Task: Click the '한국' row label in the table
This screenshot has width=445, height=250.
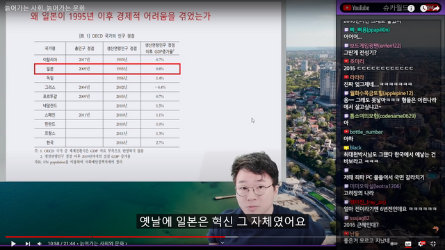Action: tap(50, 142)
